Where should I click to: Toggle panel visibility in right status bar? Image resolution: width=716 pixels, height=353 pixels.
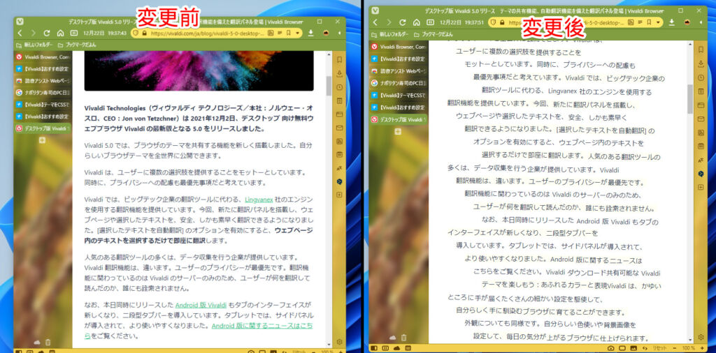click(374, 348)
